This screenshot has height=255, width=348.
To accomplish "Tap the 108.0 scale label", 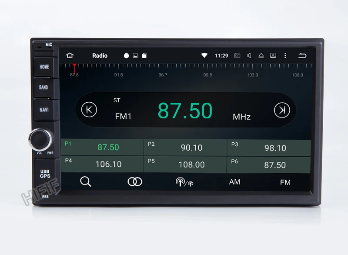I will 298,75.
